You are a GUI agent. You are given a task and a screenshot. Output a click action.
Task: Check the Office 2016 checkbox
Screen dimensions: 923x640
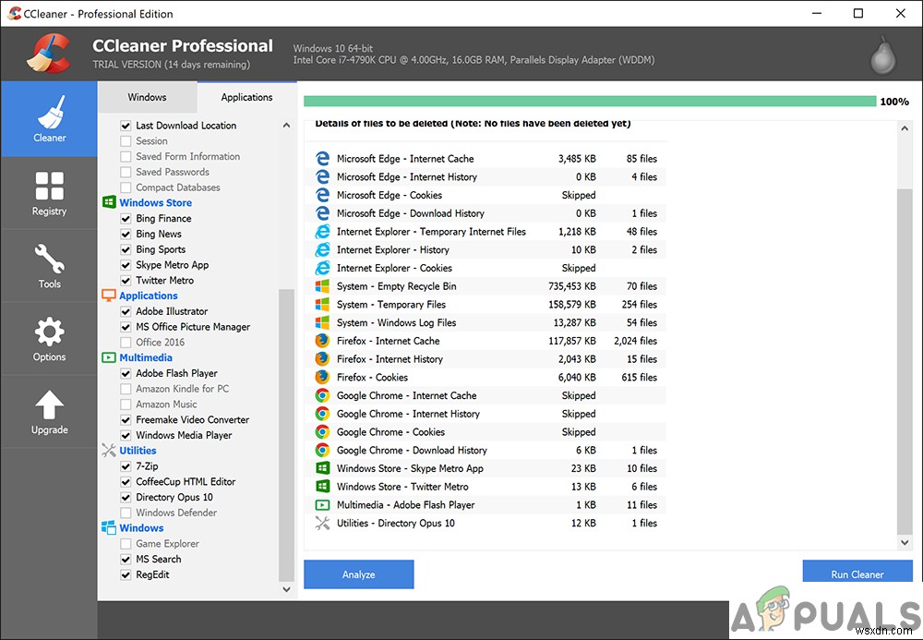(x=126, y=342)
